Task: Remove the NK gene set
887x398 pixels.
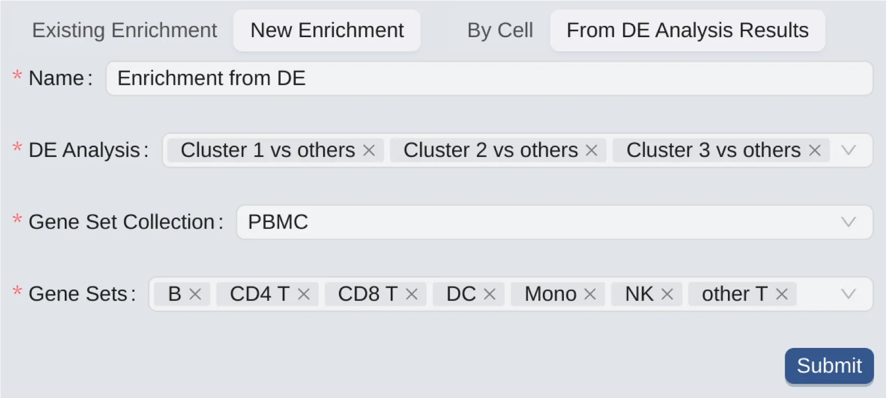Action: (x=667, y=294)
